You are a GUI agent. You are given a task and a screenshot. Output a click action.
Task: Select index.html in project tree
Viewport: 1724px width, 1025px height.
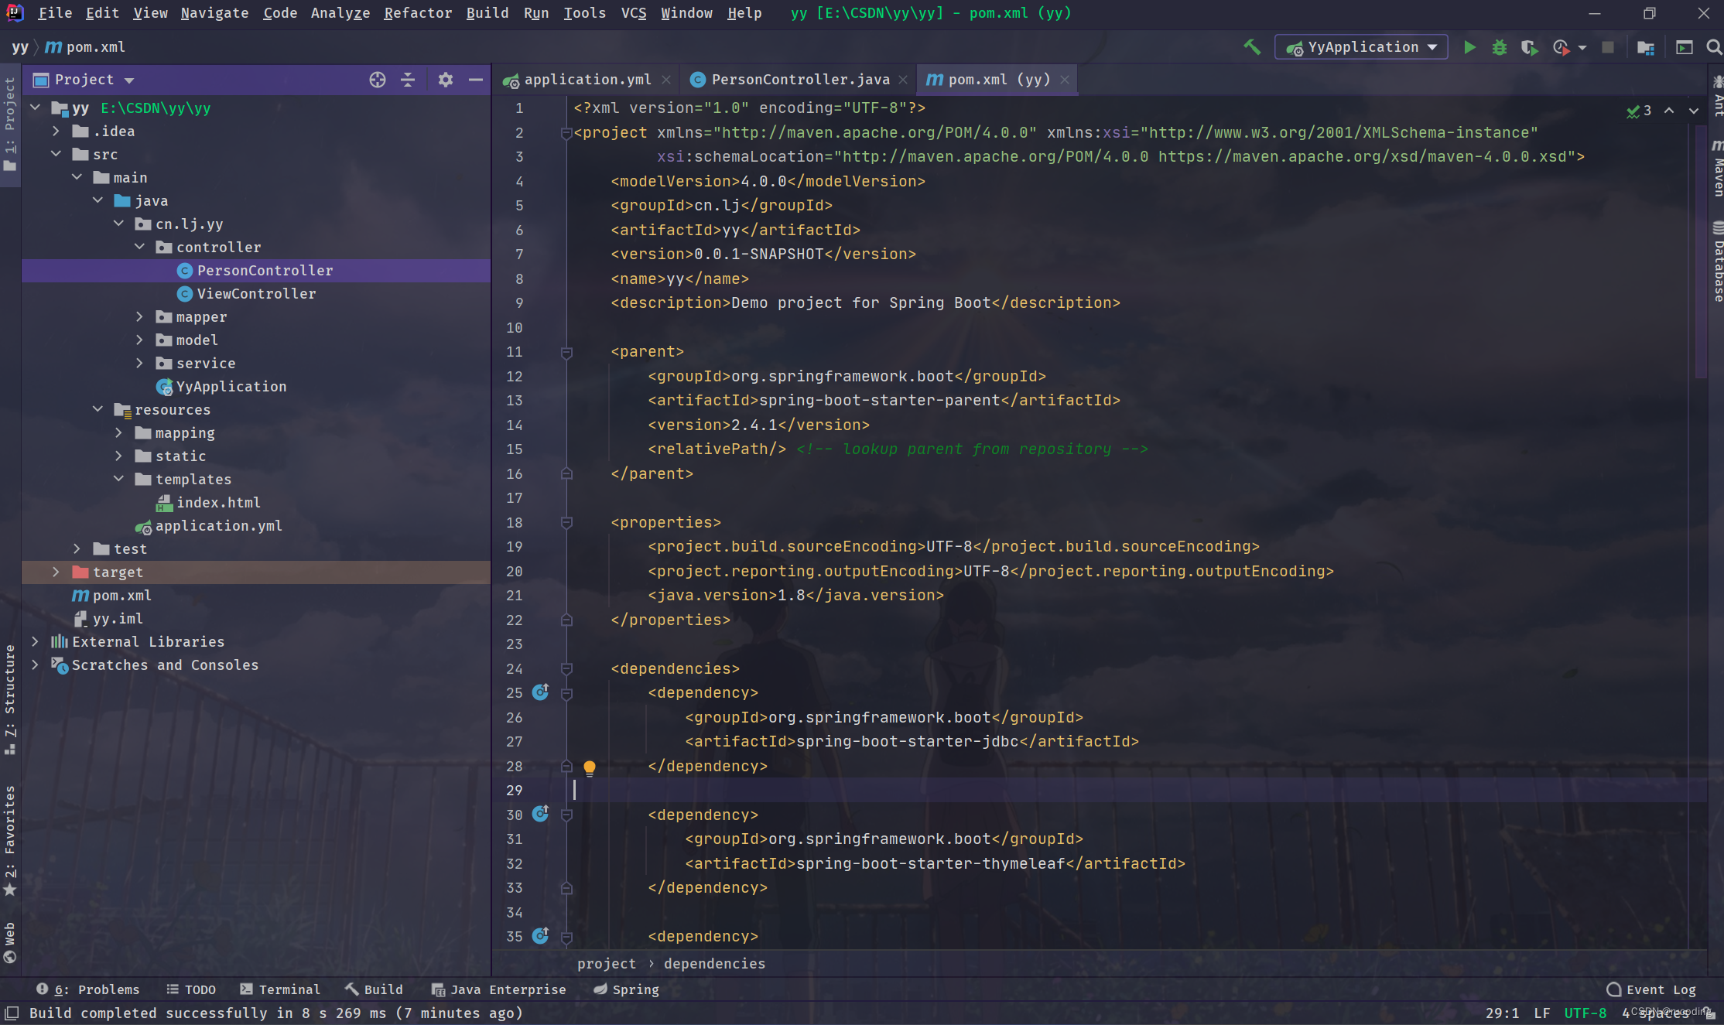218,502
